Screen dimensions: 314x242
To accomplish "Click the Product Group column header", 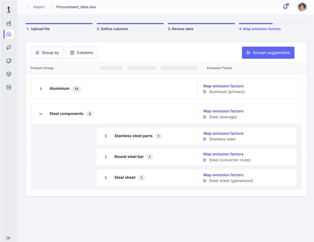I will [x=42, y=68].
